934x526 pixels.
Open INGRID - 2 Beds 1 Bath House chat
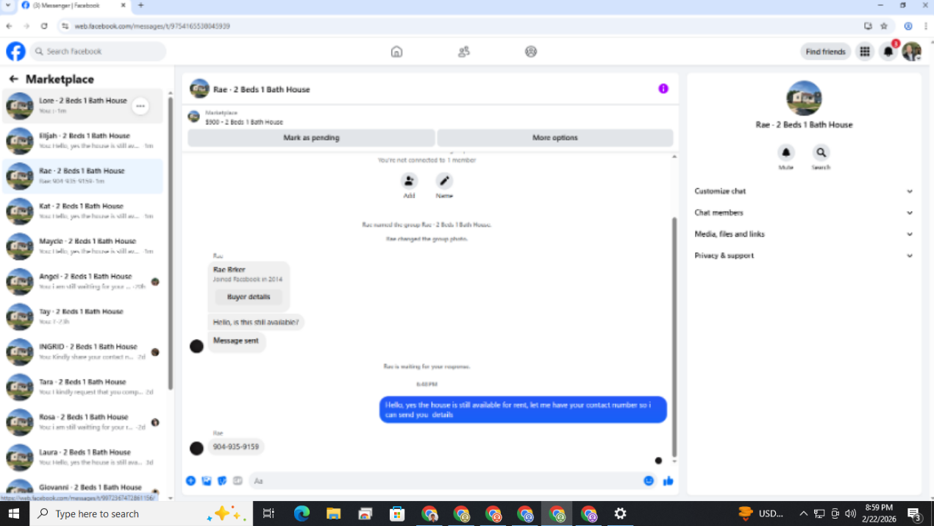click(x=82, y=352)
